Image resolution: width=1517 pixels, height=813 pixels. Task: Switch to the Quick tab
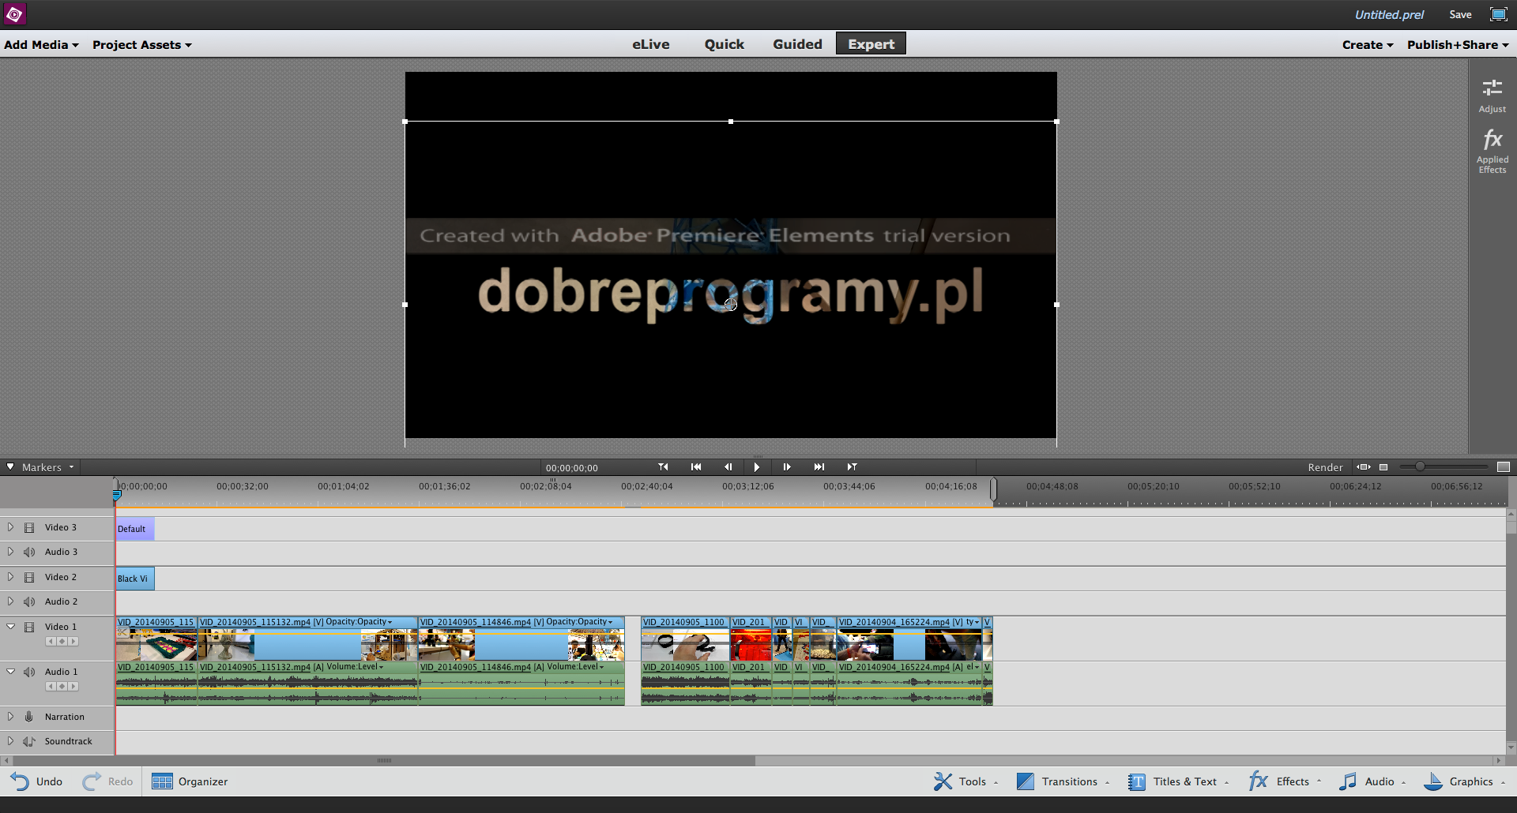tap(725, 44)
